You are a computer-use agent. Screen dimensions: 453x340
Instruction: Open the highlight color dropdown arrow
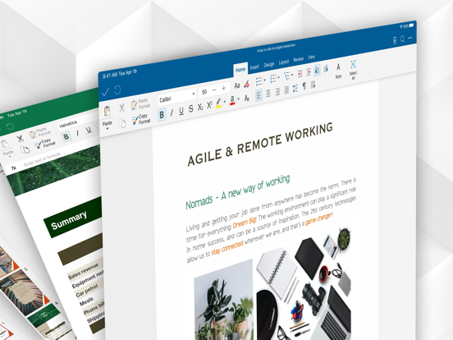pyautogui.click(x=225, y=102)
